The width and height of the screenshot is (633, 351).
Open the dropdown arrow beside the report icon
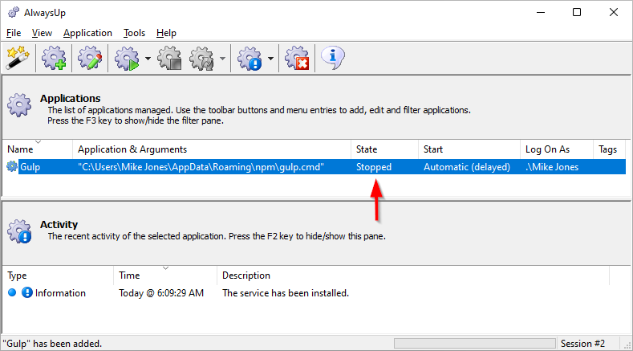click(270, 59)
